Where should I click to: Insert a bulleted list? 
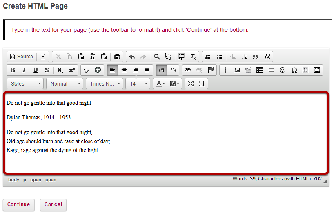(x=219, y=57)
